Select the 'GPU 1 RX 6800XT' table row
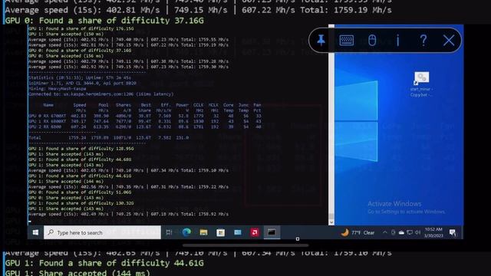This screenshot has height=276, width=491. pos(145,121)
